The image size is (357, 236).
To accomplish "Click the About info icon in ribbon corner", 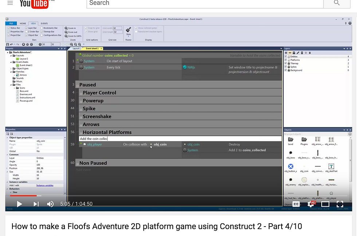I will click(x=350, y=23).
